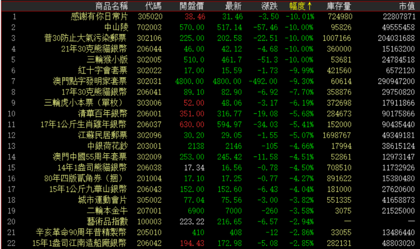The height and width of the screenshot is (249, 420).
Task: Click market value 204031688
Action: (x=396, y=38)
